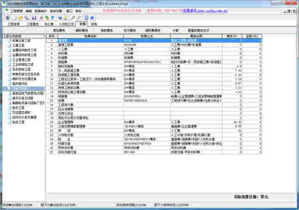This screenshot has width=299, height=210.
Task: Open the 编辑 menu
Action: point(29,11)
